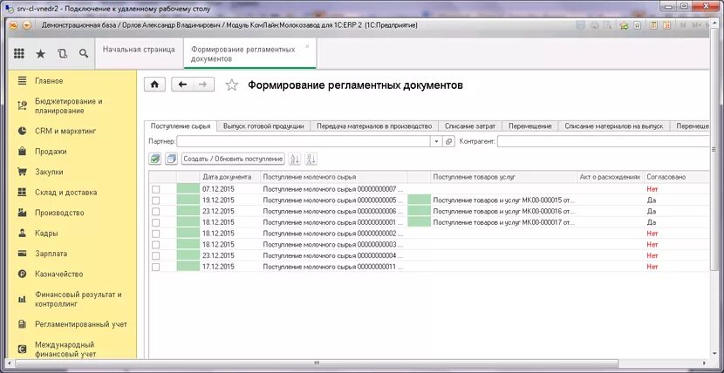Open calculator icon in title bar
This screenshot has height=373, width=724.
(x=653, y=25)
